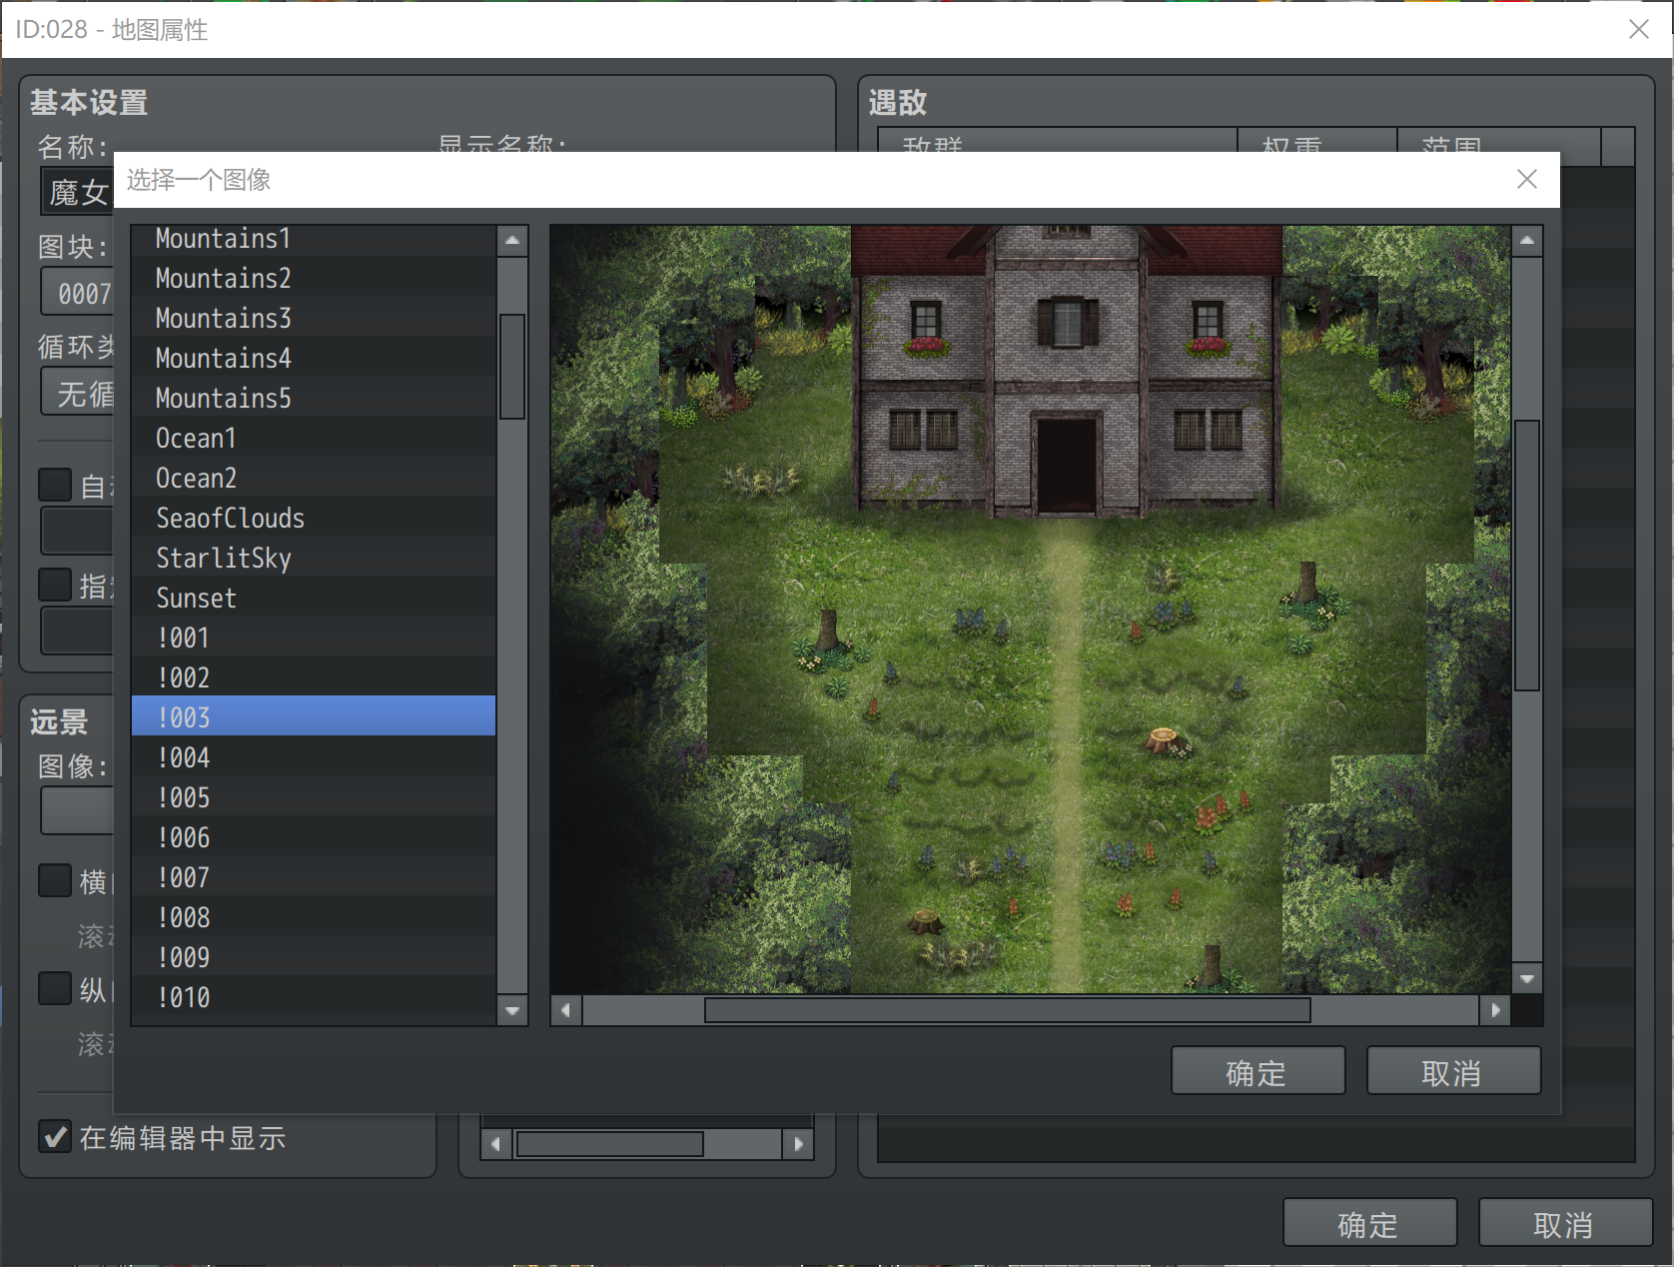This screenshot has height=1267, width=1674.
Task: Confirm image selection with 确定 button
Action: (x=1257, y=1071)
